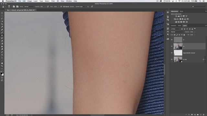Click the foreground color swatch
This screenshot has width=207, height=116.
(x=1, y=73)
